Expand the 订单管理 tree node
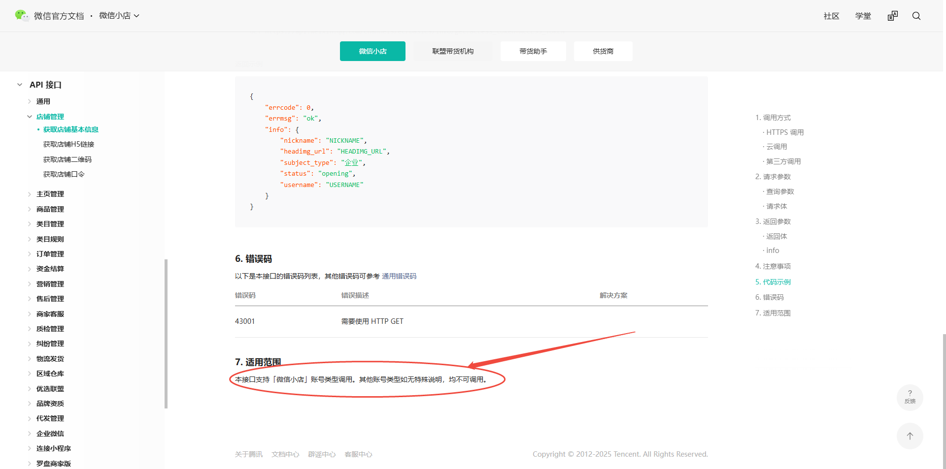Screen dimensions: 946x469 tap(30, 254)
